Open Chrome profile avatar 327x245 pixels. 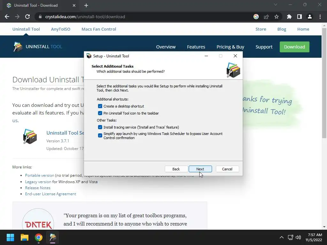point(310,17)
